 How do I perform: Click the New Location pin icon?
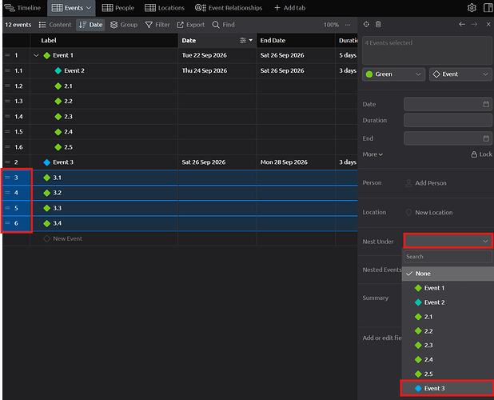[408, 213]
